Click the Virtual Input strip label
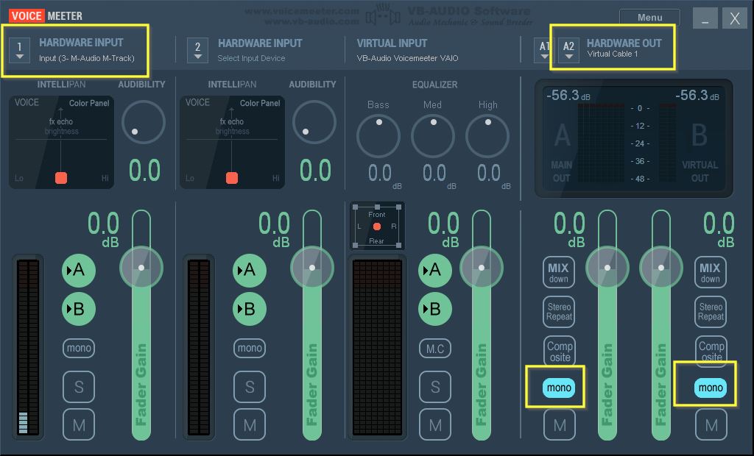 pos(392,43)
